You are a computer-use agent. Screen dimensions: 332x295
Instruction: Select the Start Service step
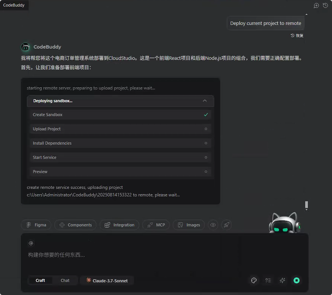point(120,158)
